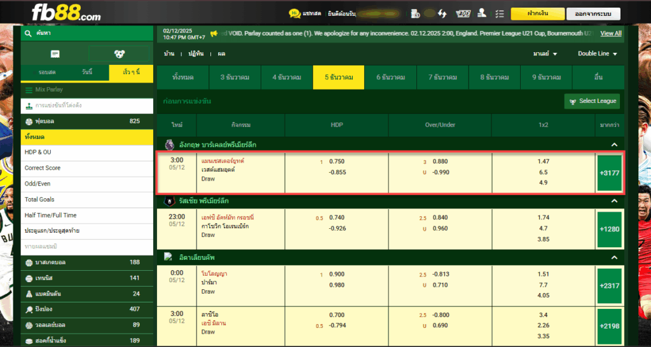Collapse the English Premier League section
This screenshot has width=651, height=347.
pyautogui.click(x=613, y=144)
